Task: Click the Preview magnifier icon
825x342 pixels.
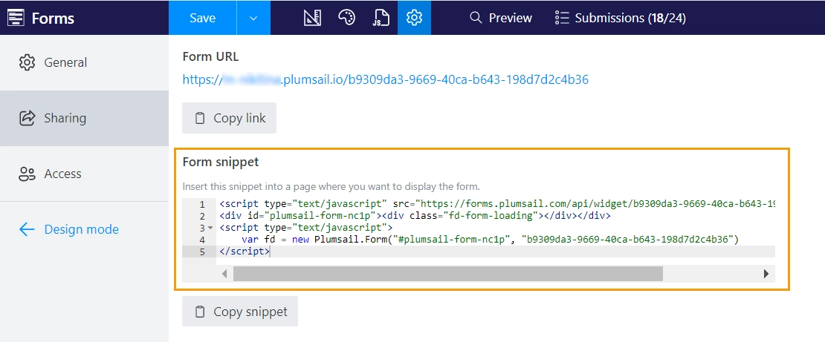Action: point(476,18)
